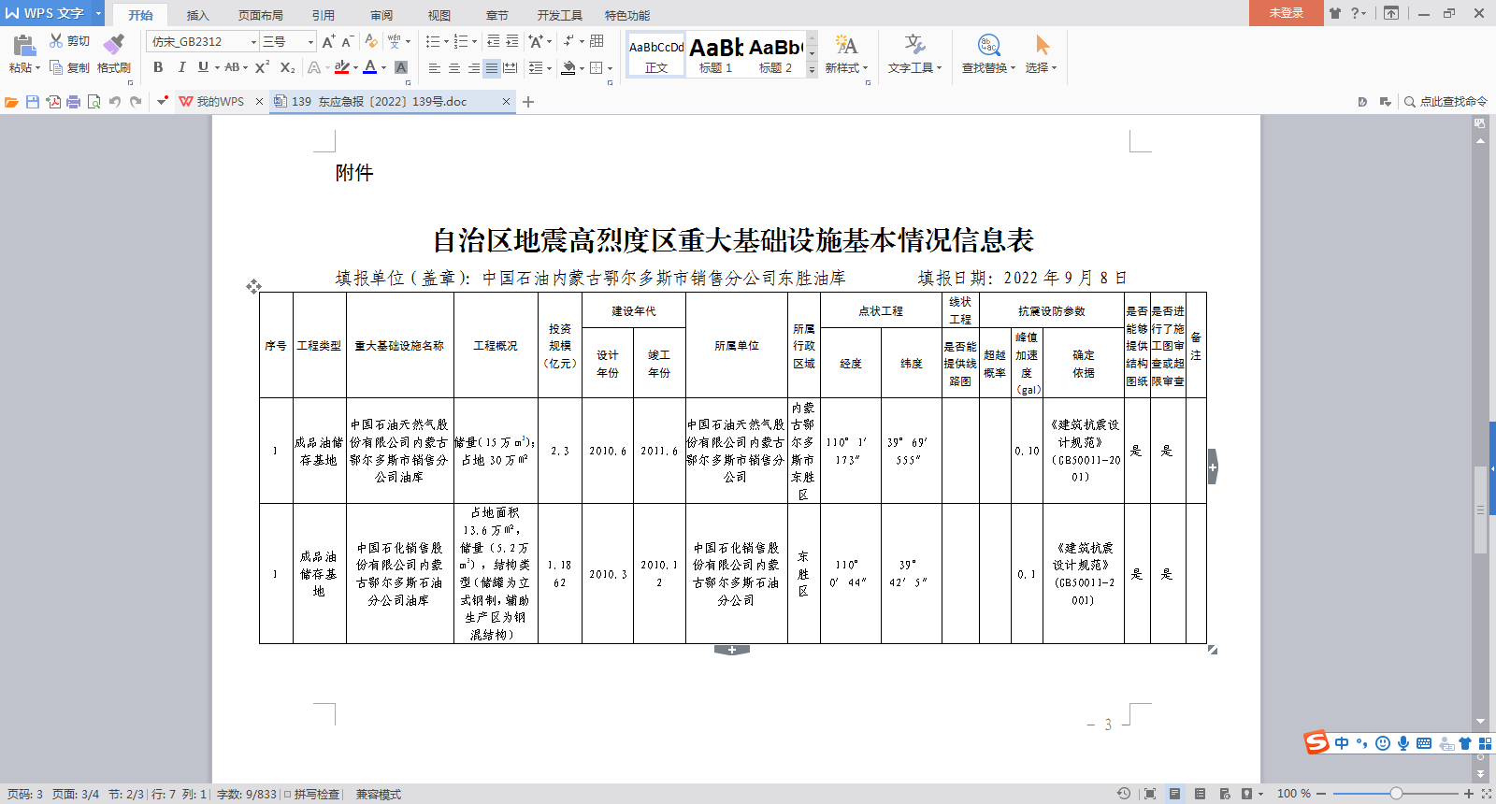Toggle character shading (gray A)
Viewport: 1496px width, 804px height.
coord(401,67)
